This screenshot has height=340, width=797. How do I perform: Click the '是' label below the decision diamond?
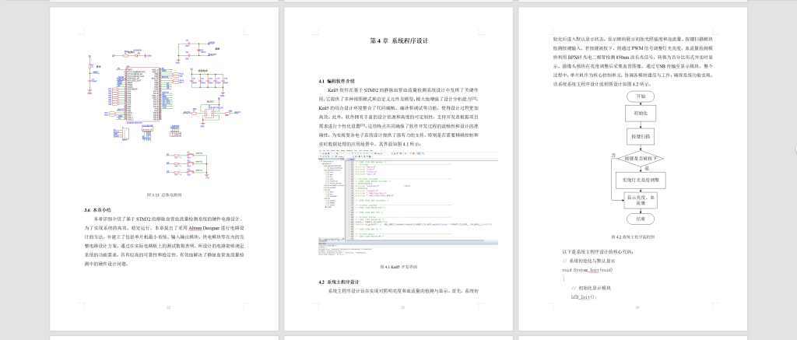tap(647, 167)
